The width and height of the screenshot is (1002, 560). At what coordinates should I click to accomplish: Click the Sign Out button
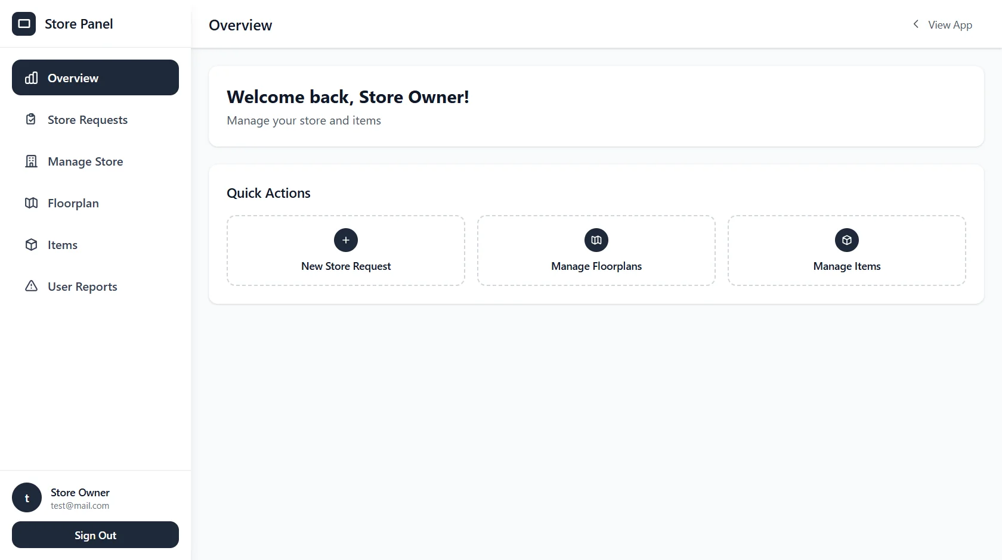click(95, 534)
